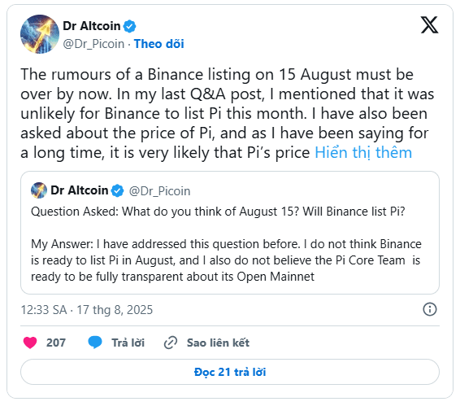The height and width of the screenshot is (406, 460).
Task: Click the copy link chain icon
Action: click(171, 343)
